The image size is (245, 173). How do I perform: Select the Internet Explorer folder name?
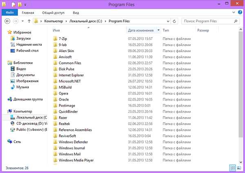(71, 75)
